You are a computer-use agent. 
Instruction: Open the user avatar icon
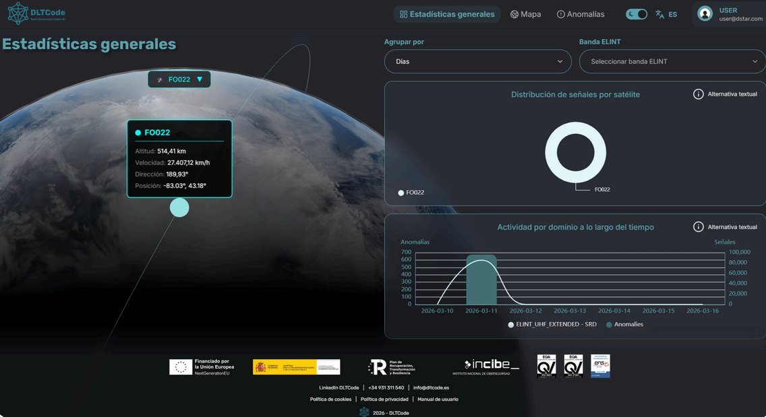click(705, 13)
